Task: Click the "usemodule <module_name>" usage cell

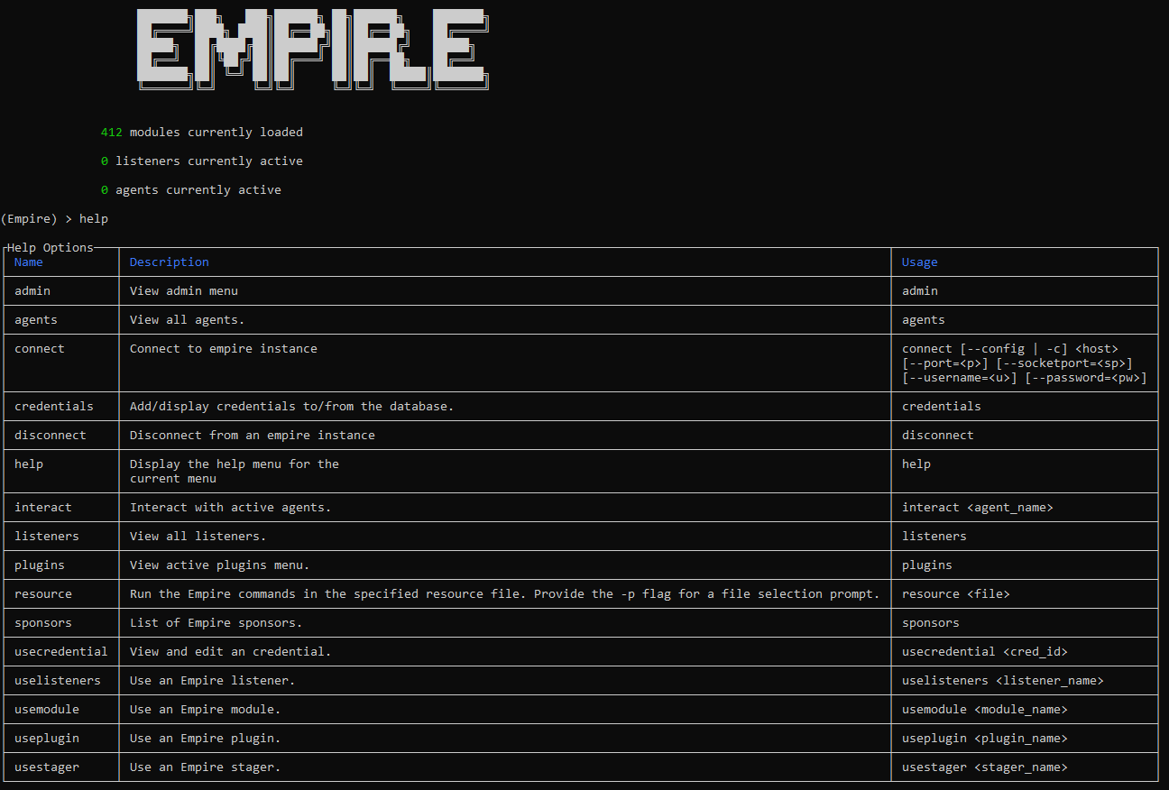Action: 985,710
